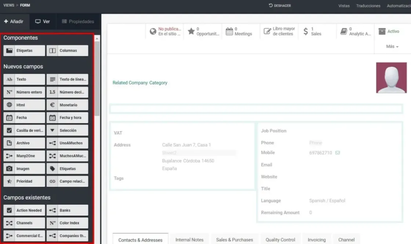Add a Many2One field
Screen dimensions: 411x244
pos(24,156)
